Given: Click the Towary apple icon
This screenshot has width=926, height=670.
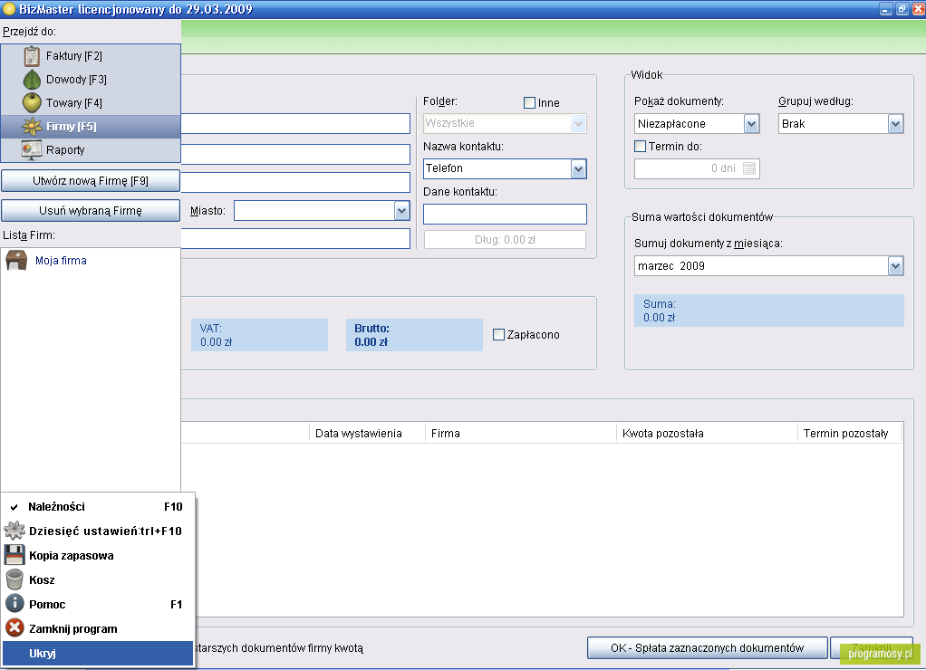Looking at the screenshot, I should tap(32, 102).
